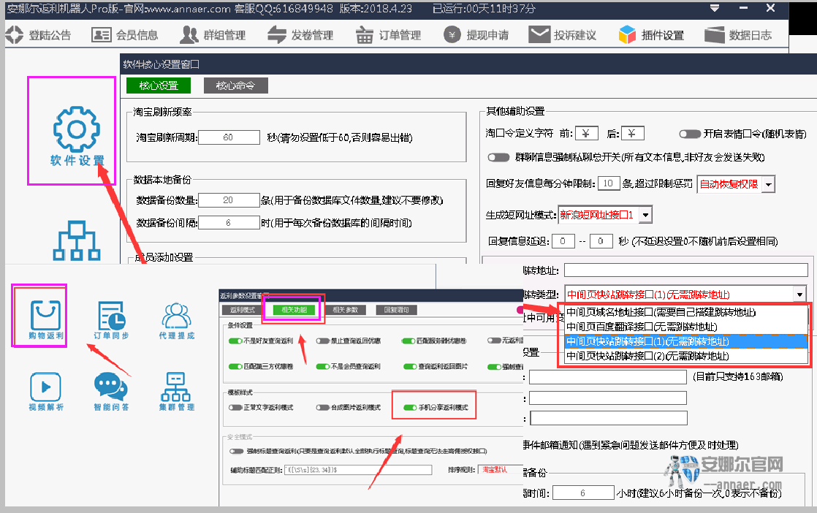
Task: Click the mailbox field beside 目前只支持163邮箱
Action: pos(608,377)
